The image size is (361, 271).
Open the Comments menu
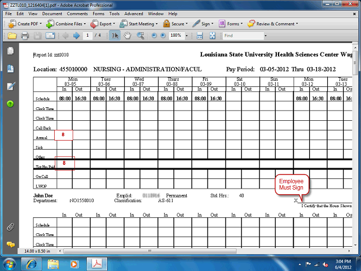(77, 14)
